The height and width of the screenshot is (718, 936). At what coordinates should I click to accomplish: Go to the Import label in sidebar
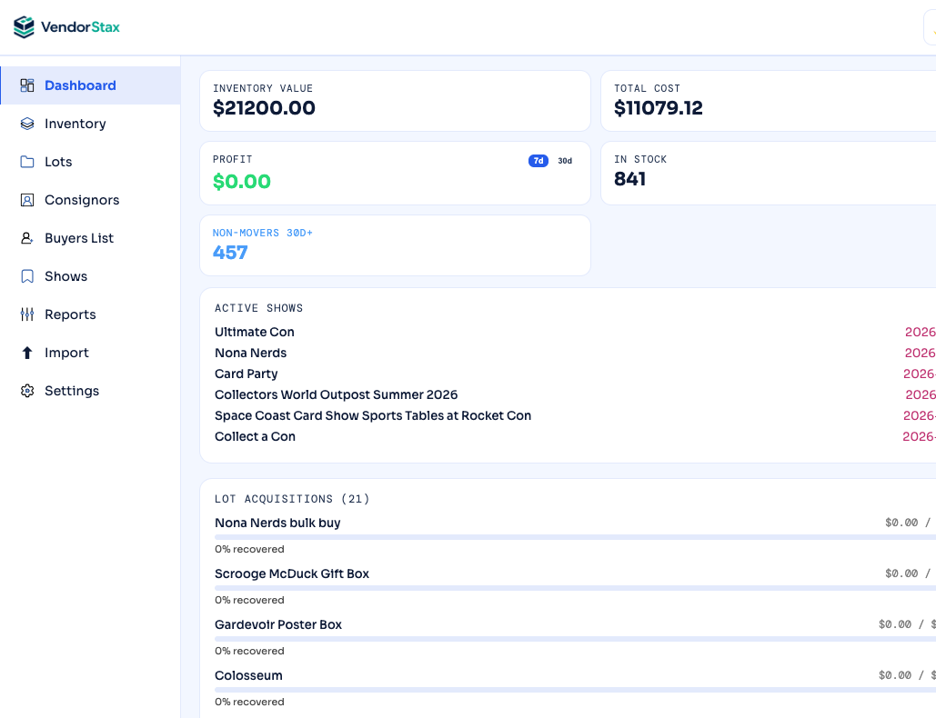[x=66, y=353]
